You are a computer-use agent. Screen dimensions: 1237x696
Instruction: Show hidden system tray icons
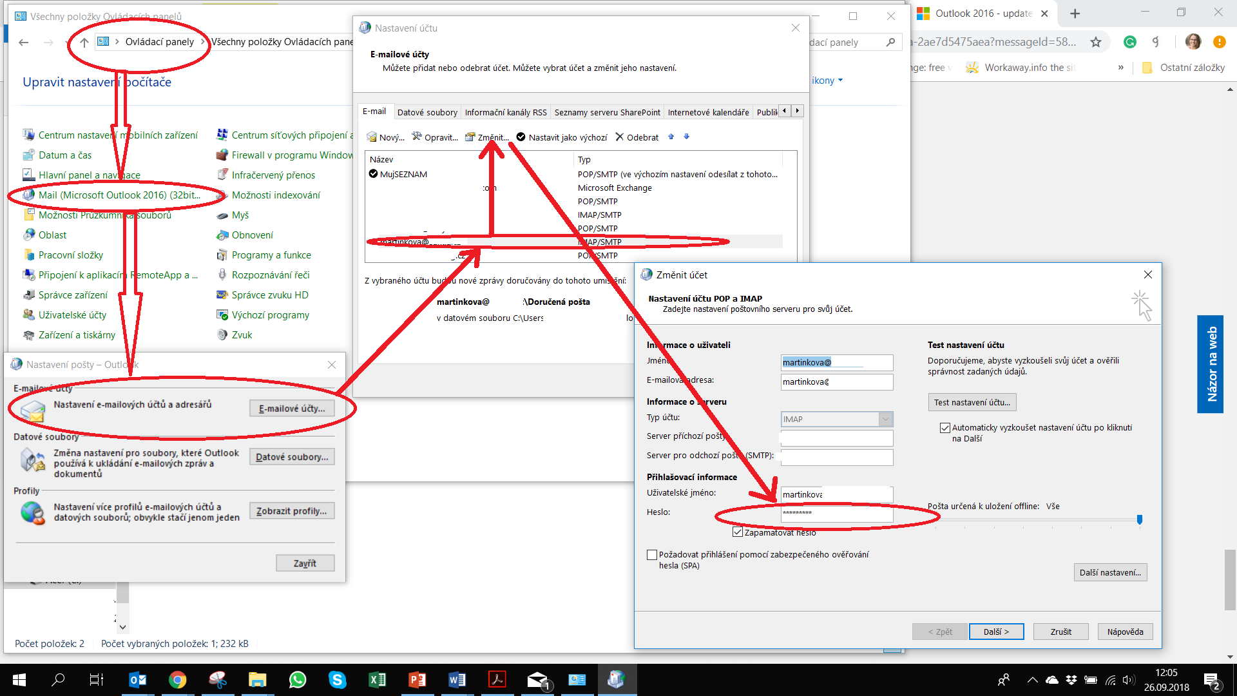pyautogui.click(x=1032, y=680)
